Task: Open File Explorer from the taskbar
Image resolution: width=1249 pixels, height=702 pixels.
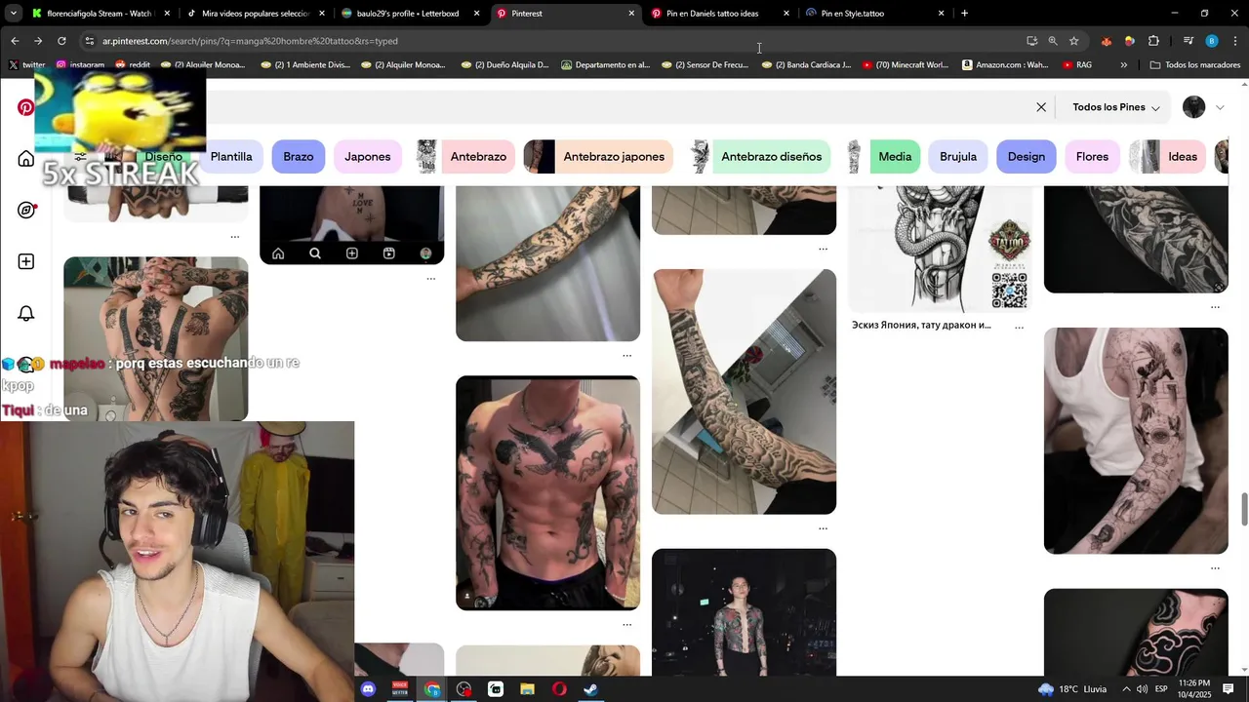Action: pyautogui.click(x=527, y=689)
